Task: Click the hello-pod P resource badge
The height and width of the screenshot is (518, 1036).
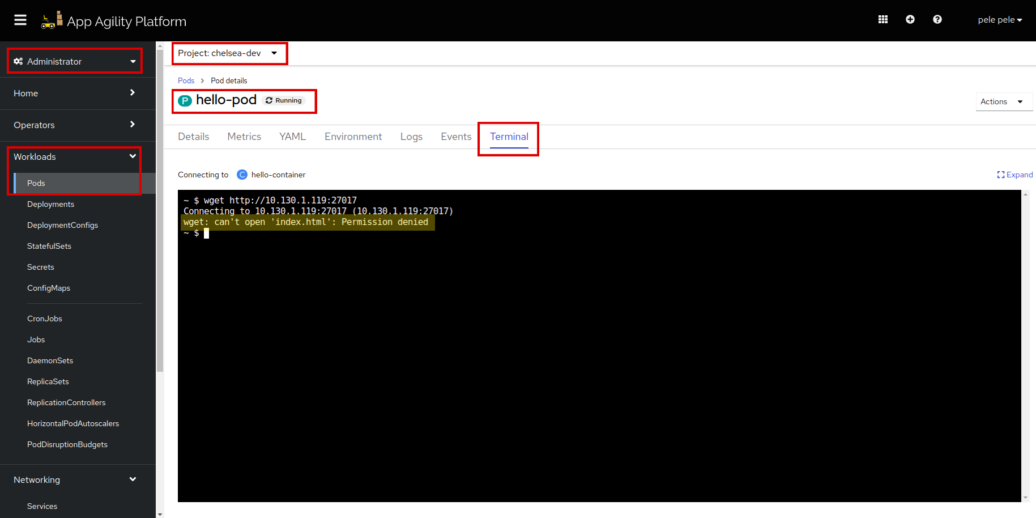Action: click(185, 101)
